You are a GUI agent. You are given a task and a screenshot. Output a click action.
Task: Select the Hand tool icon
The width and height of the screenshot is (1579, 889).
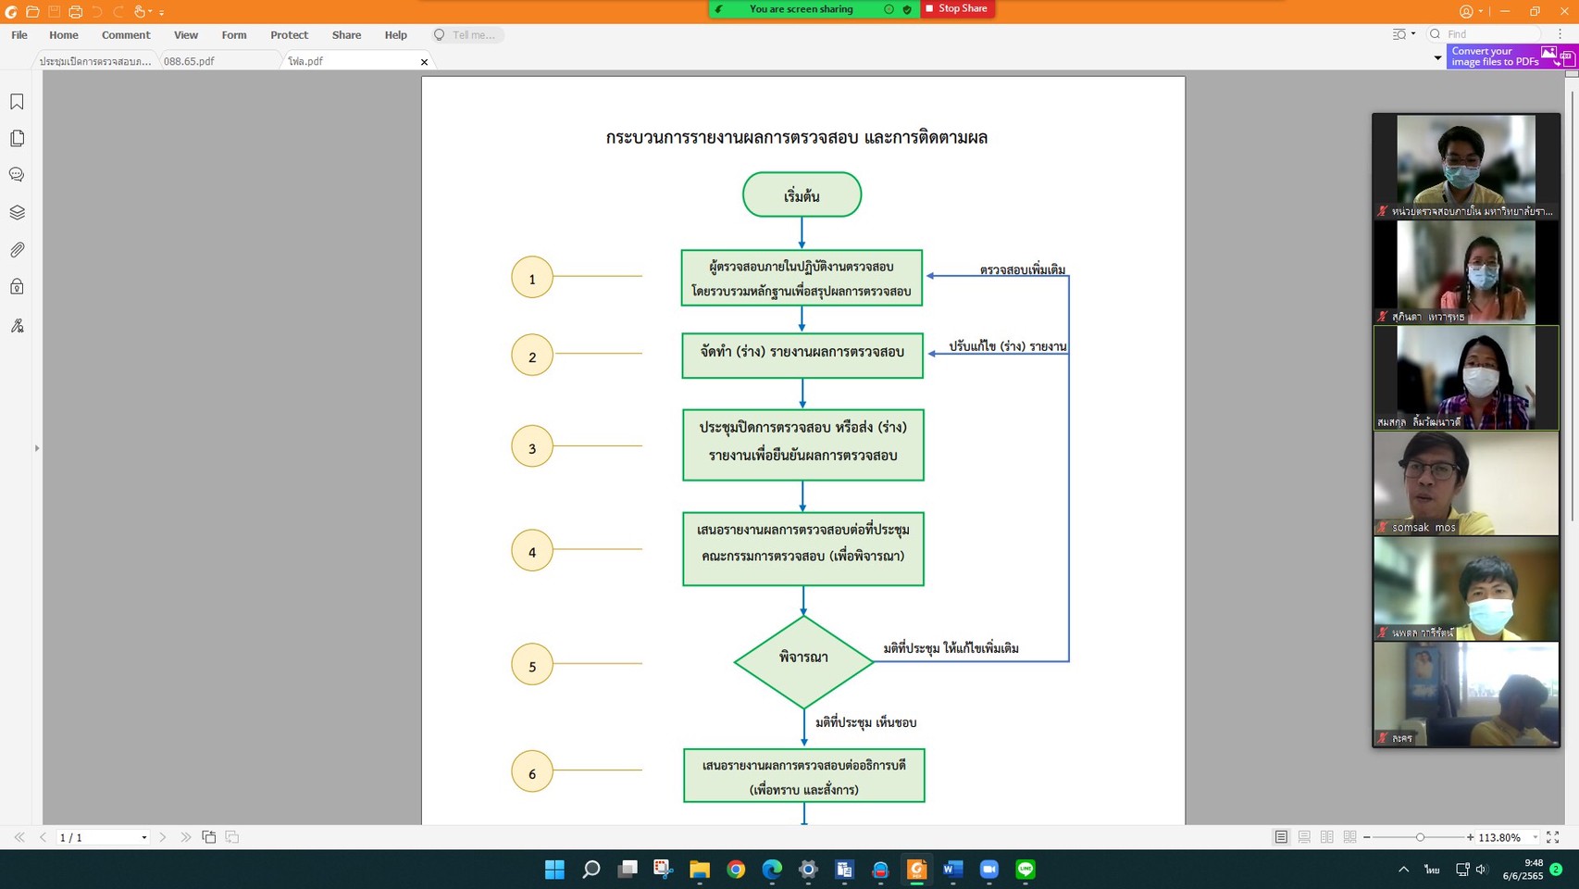pos(140,12)
